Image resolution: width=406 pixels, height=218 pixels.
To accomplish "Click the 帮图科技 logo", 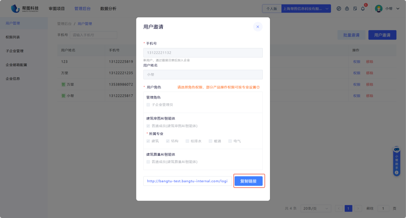I will (x=25, y=8).
